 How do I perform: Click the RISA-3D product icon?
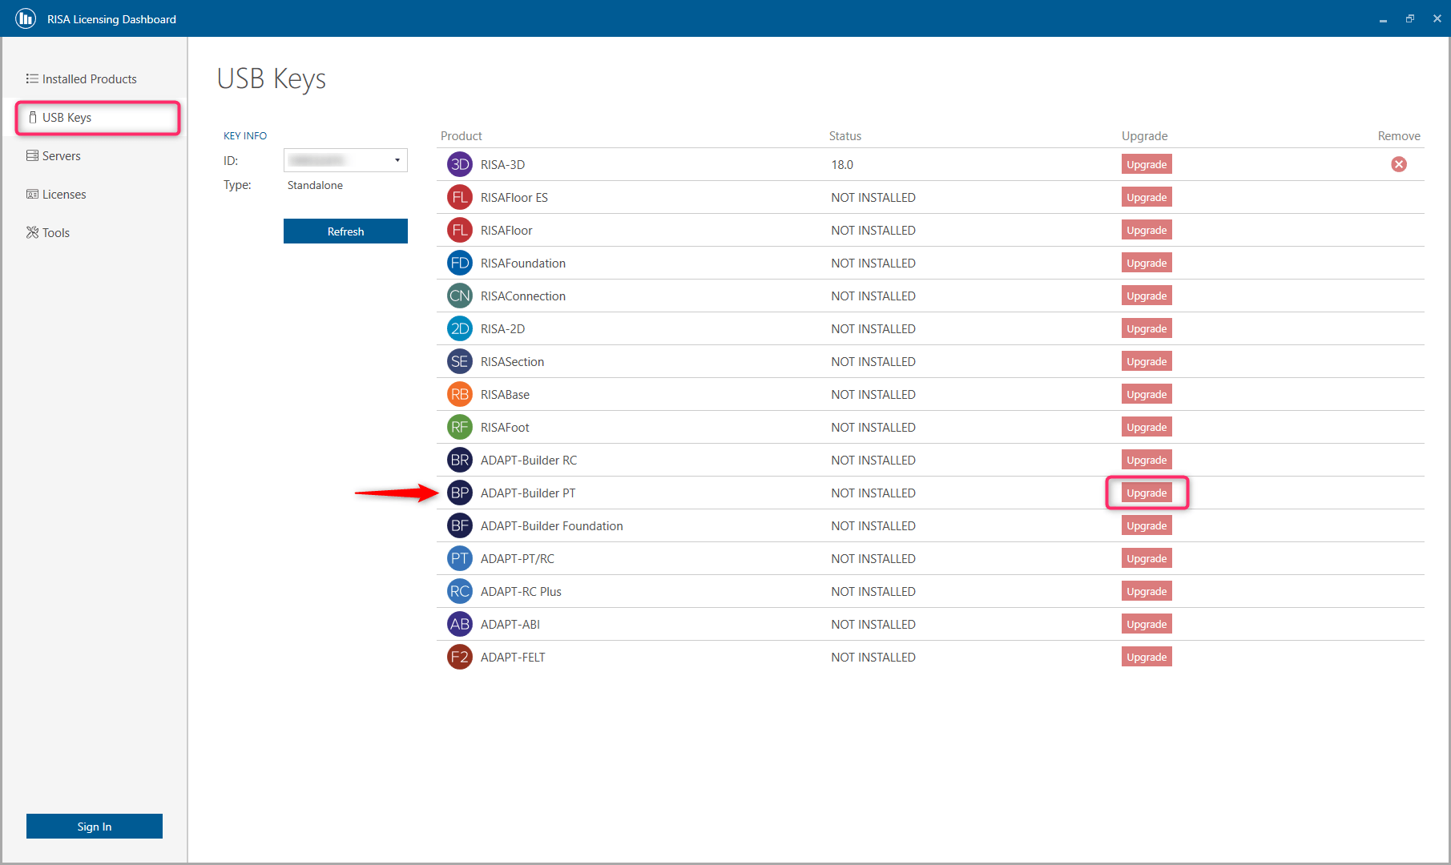(x=459, y=164)
